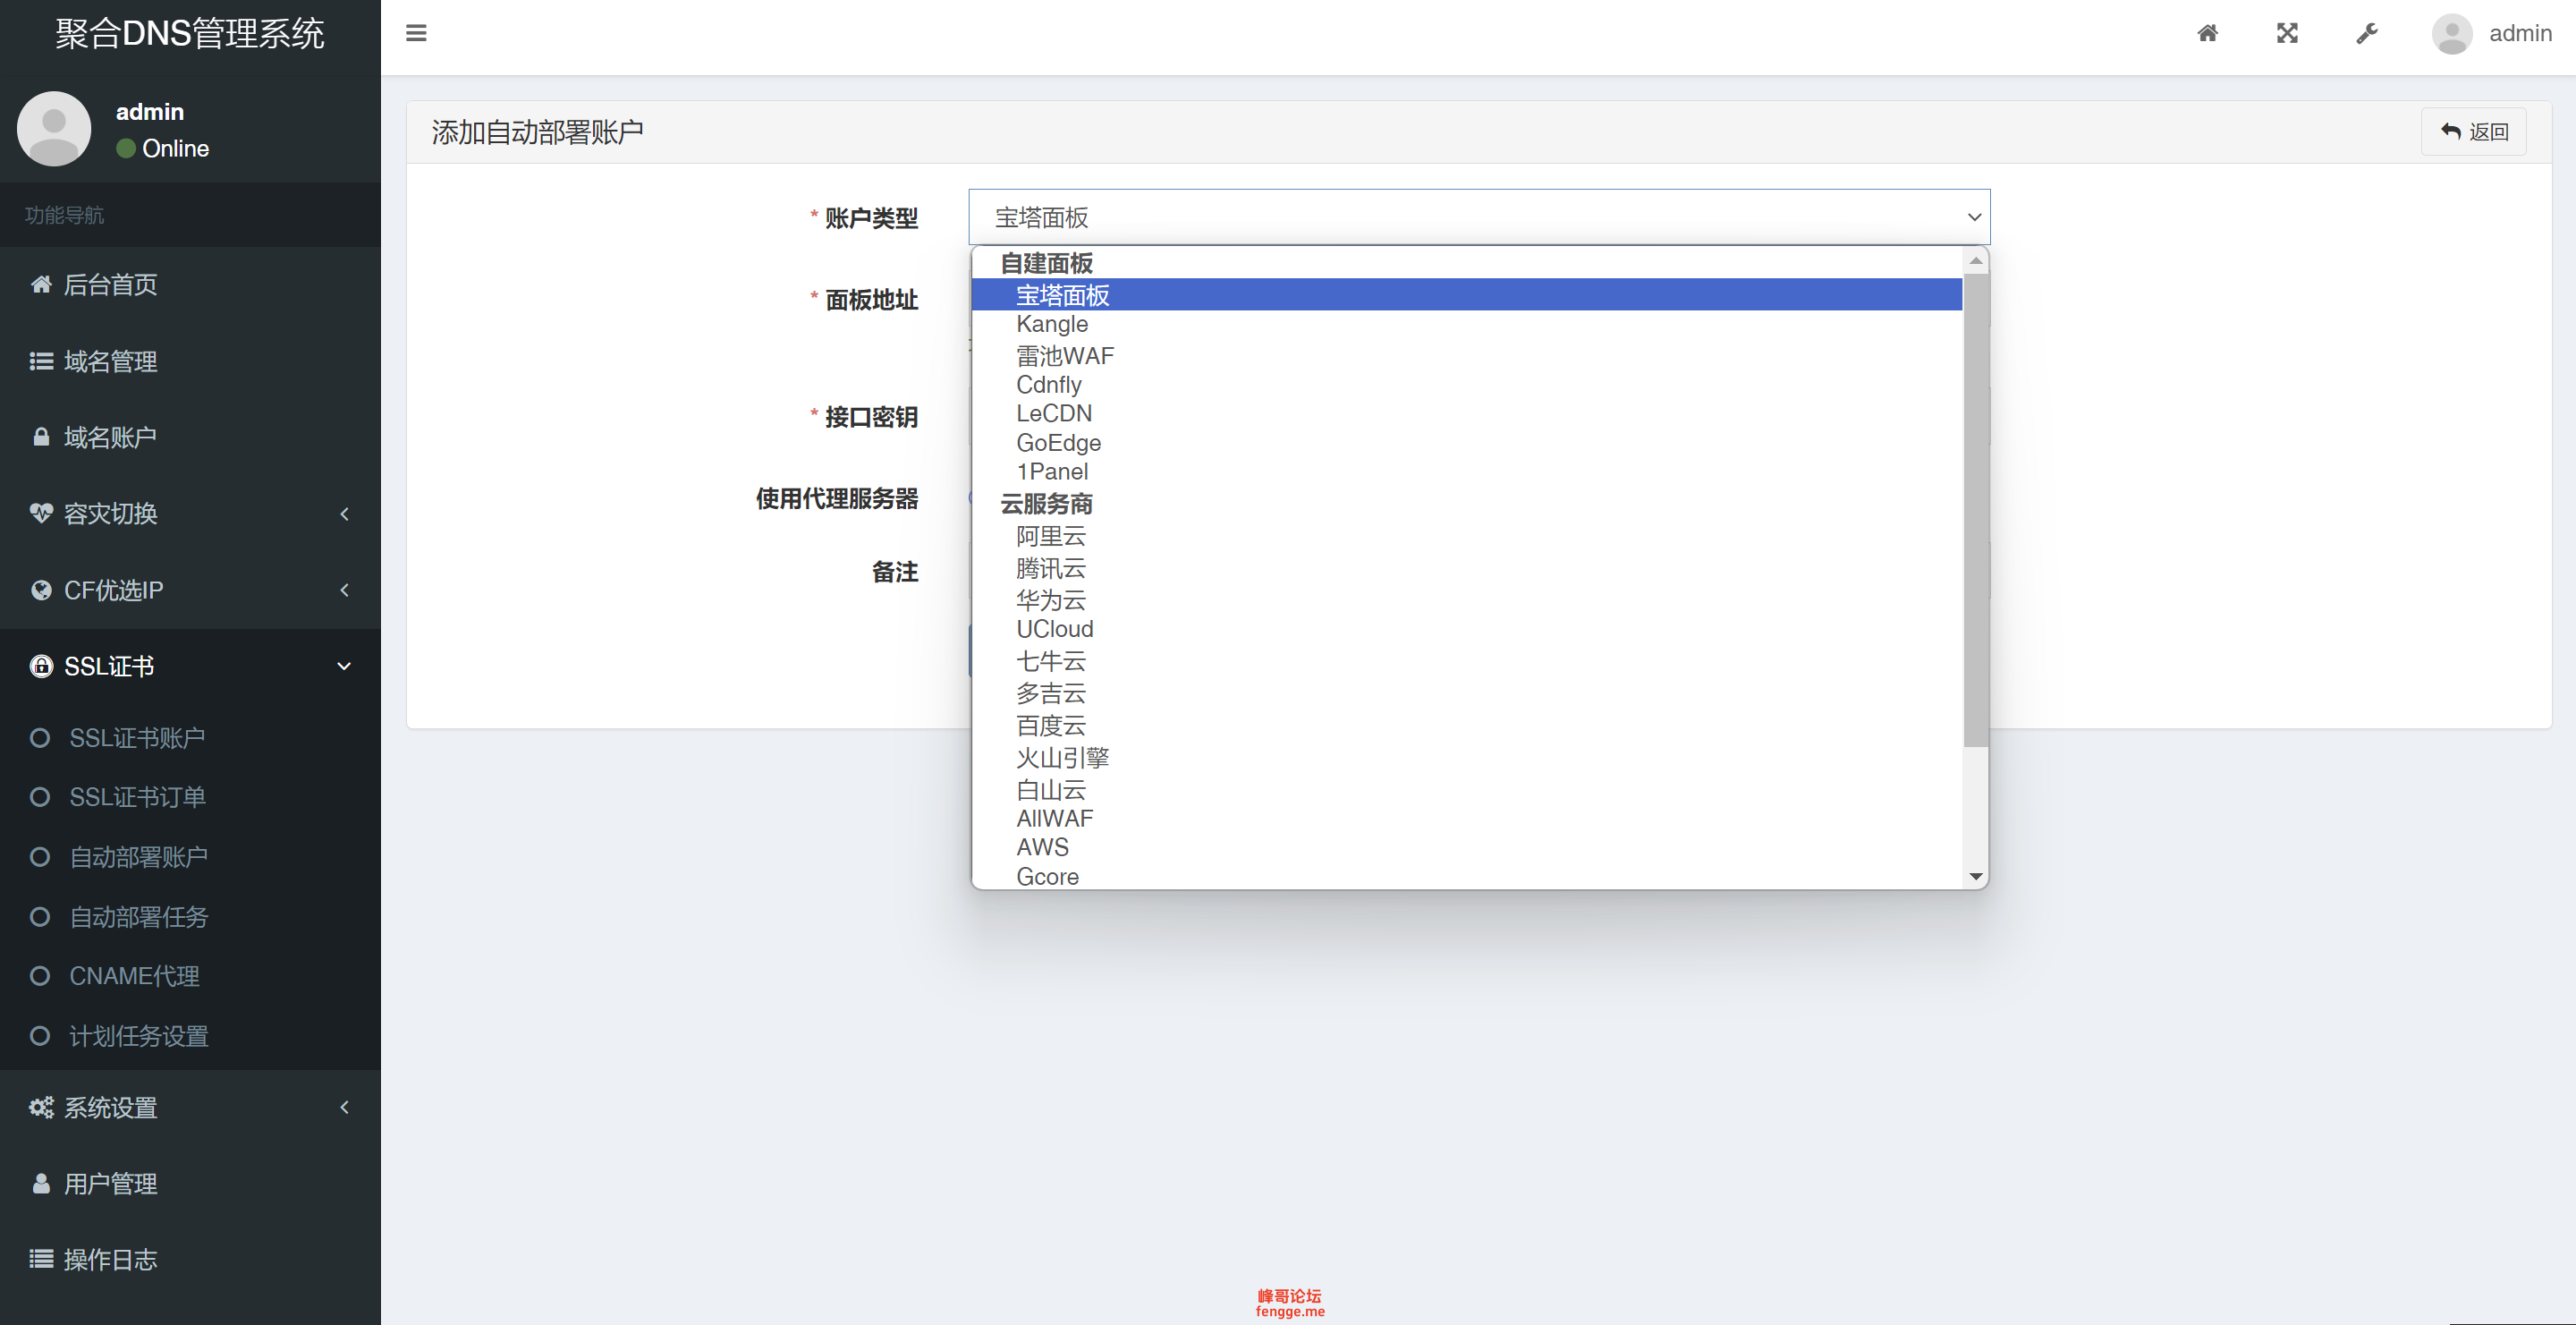
Task: Open the home icon in top bar
Action: point(2207,33)
